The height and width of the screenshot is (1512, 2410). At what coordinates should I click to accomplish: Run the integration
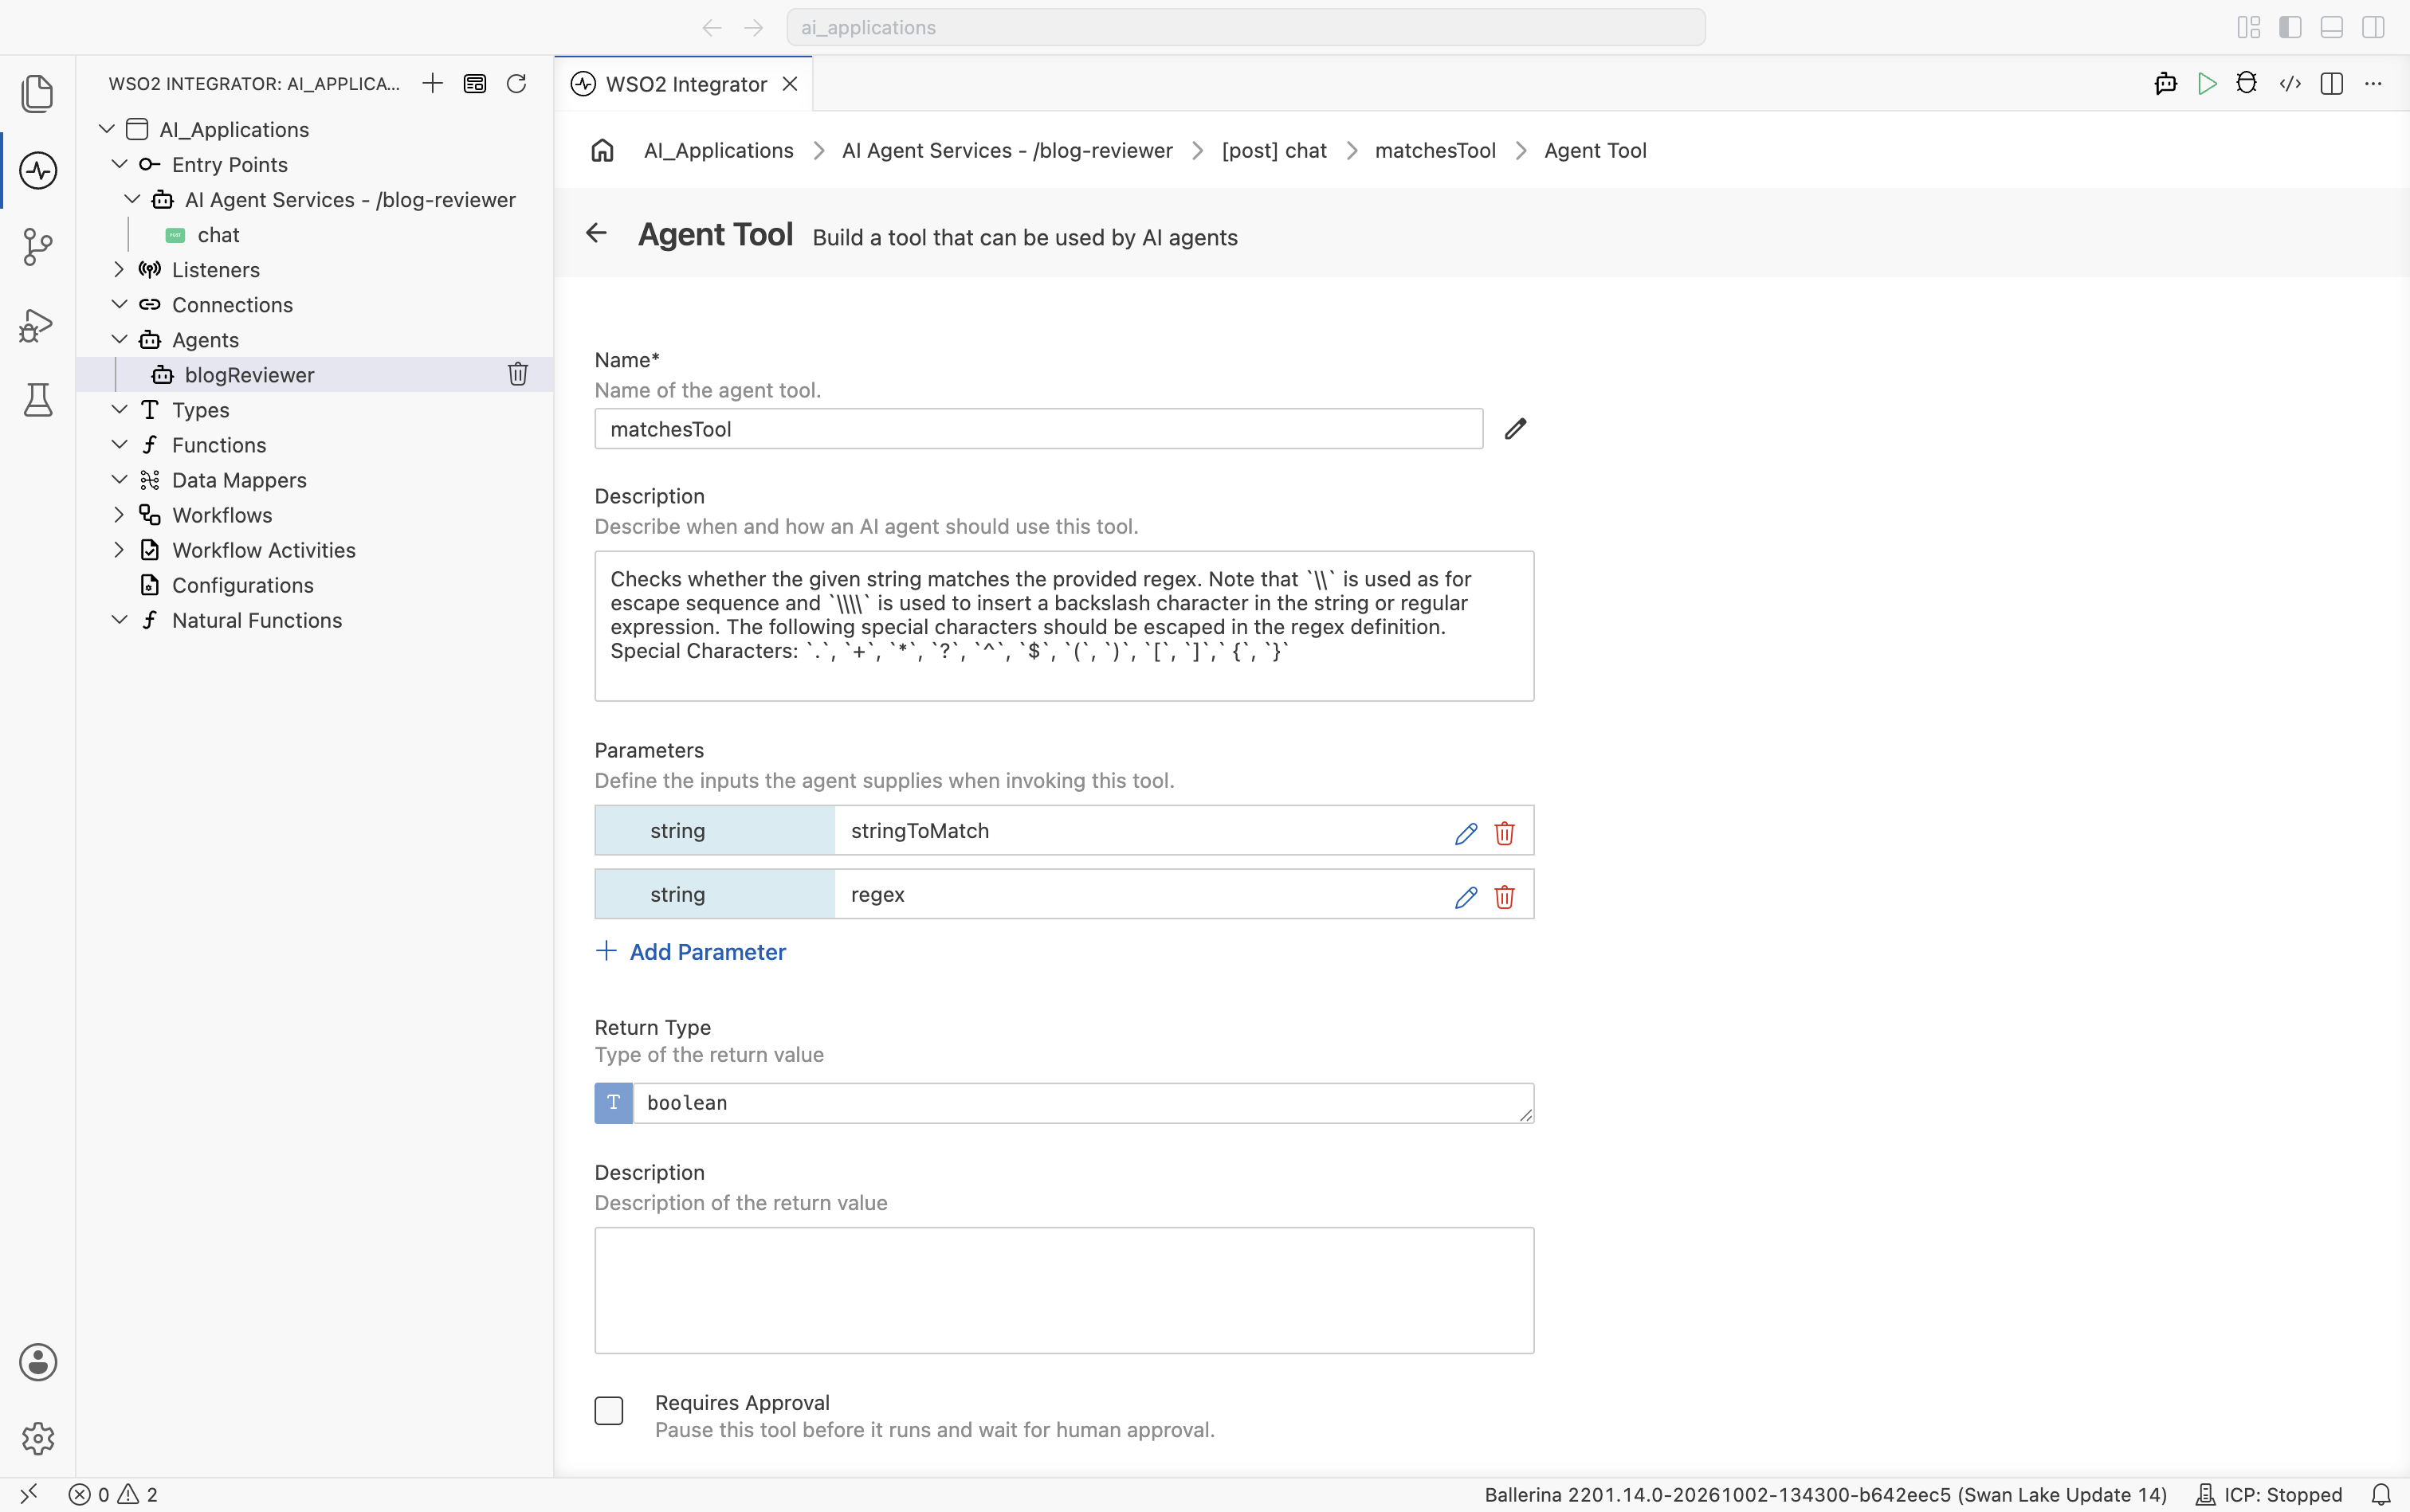(2207, 84)
